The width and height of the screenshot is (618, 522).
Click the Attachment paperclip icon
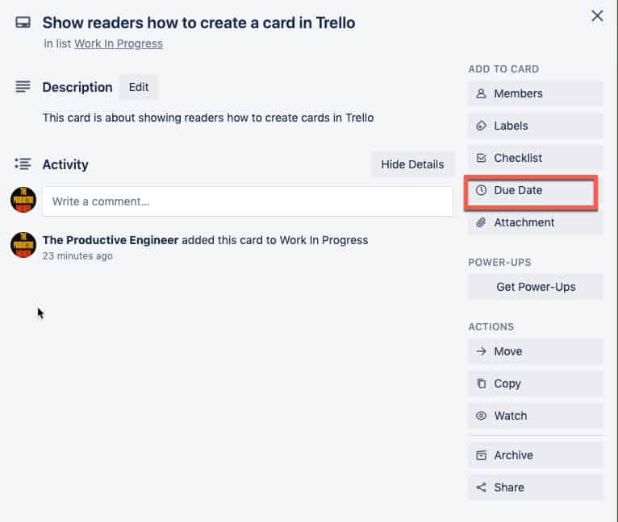pos(481,222)
